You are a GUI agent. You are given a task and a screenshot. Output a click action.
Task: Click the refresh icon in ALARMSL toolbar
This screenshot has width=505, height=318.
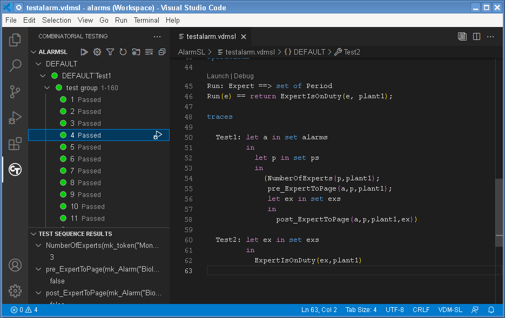click(x=123, y=52)
